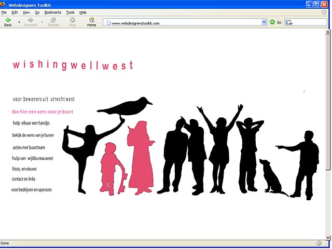Open the Forward history dropdown arrow

point(42,22)
